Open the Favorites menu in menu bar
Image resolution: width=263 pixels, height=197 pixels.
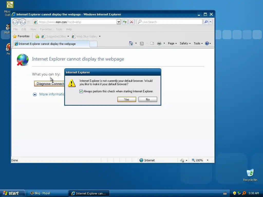[46, 29]
